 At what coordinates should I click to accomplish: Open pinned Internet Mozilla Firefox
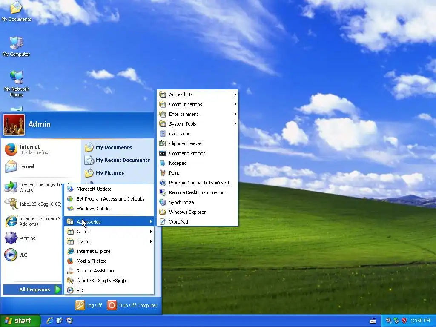click(41, 149)
